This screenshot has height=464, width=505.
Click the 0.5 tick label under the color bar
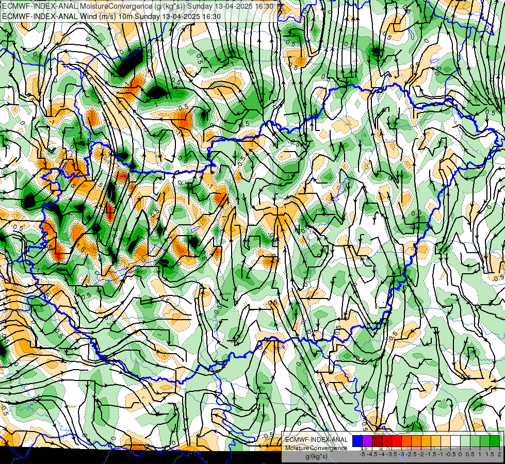[470, 454]
